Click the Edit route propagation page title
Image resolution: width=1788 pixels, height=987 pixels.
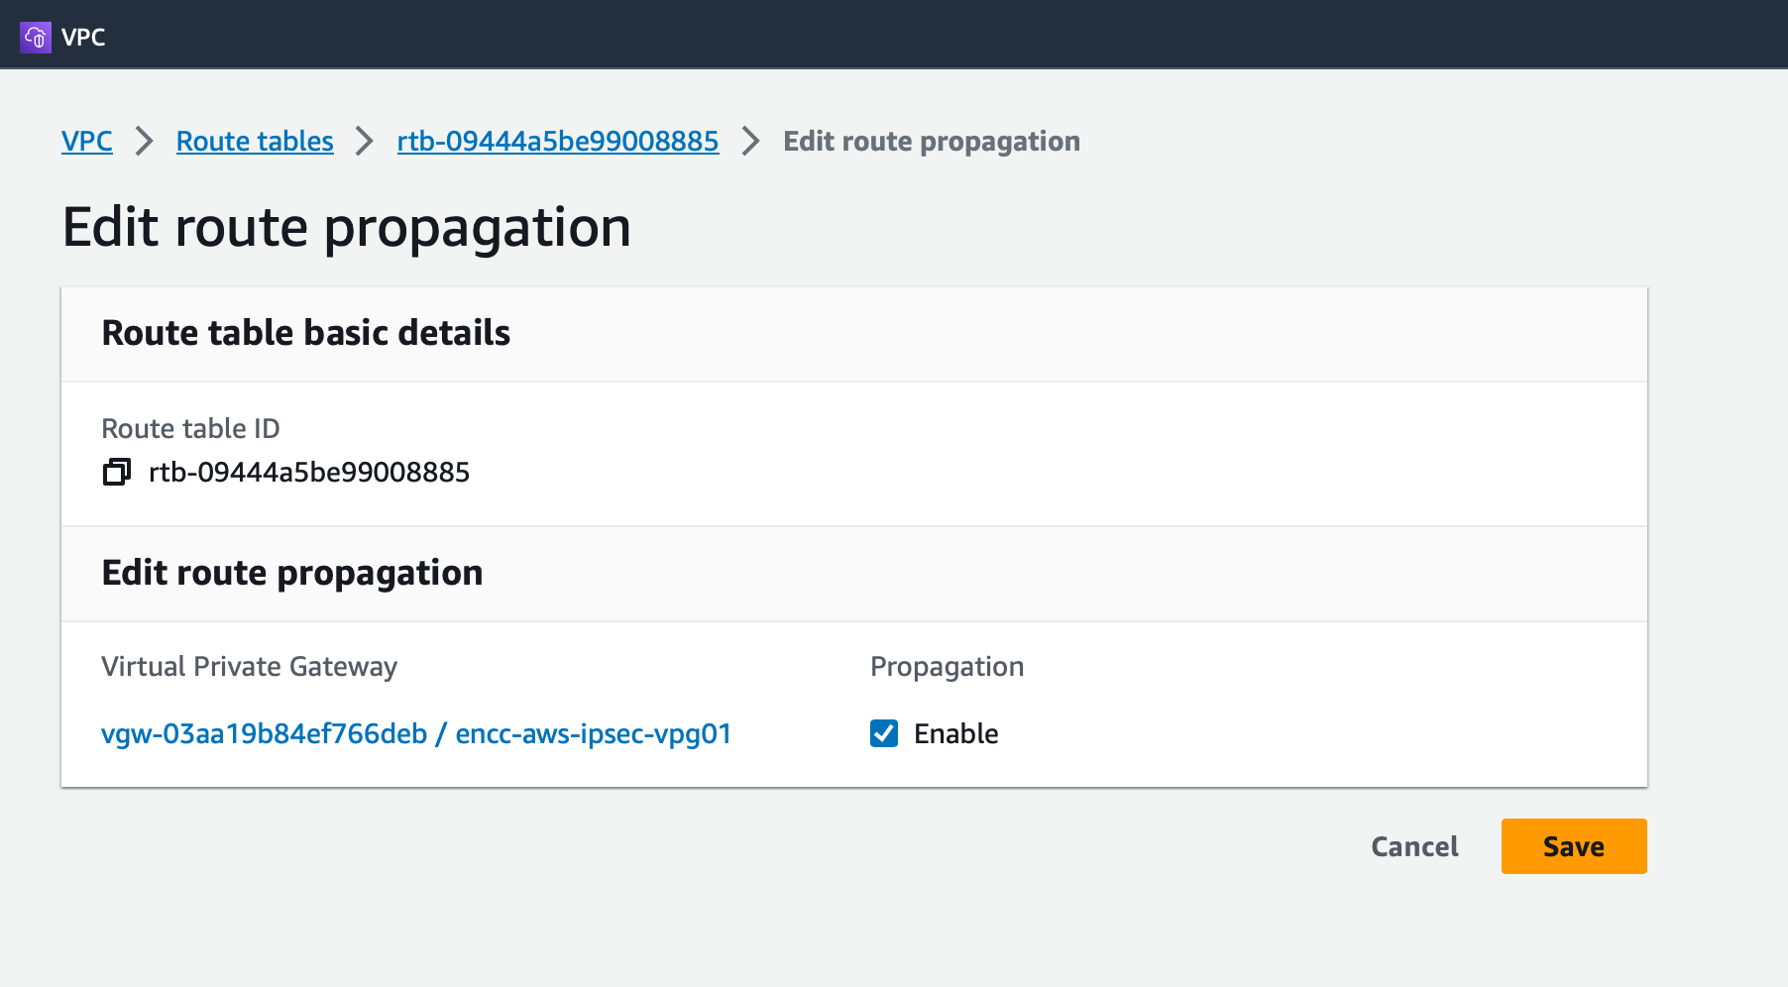coord(347,229)
